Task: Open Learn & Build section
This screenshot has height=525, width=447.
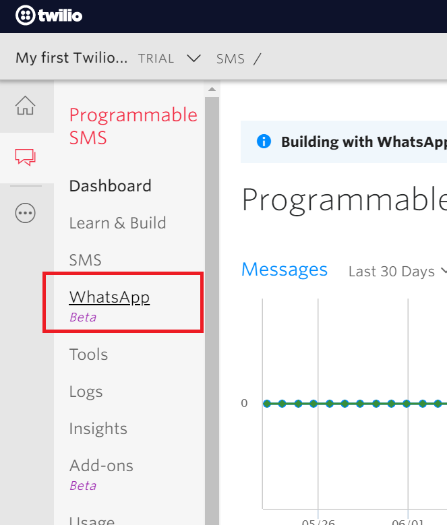Action: tap(117, 223)
